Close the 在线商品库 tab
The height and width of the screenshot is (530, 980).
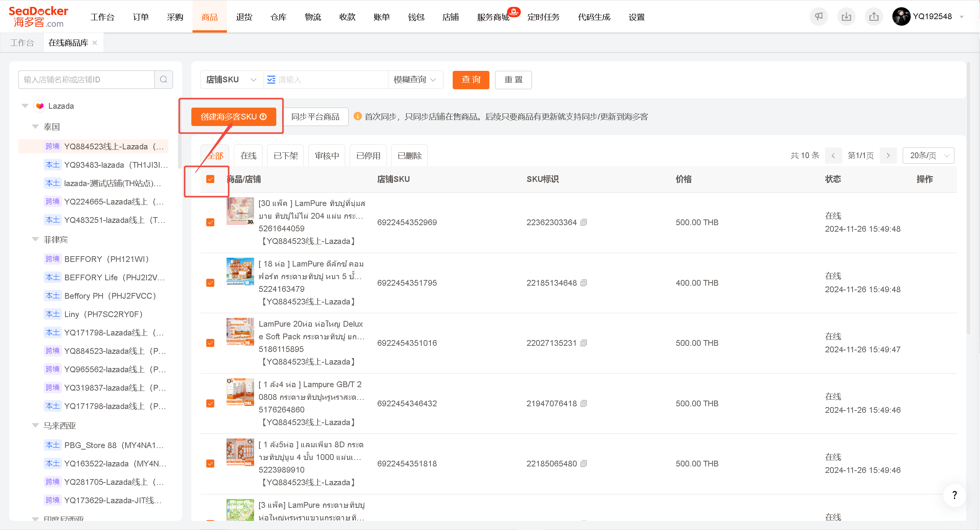(x=95, y=43)
